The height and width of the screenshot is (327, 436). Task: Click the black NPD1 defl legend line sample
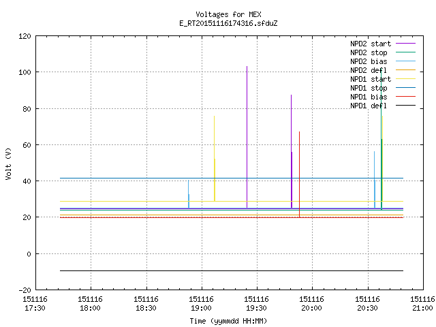pos(406,106)
